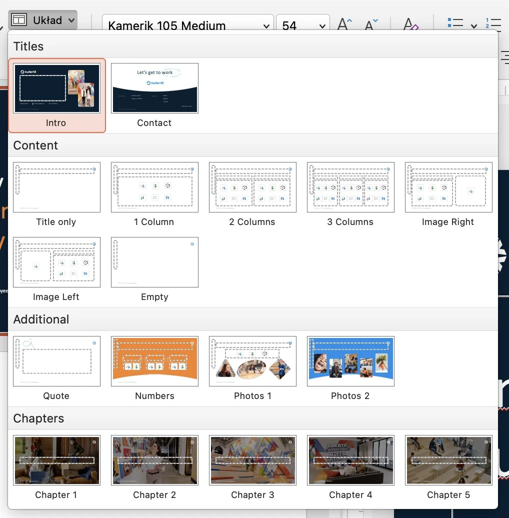The image size is (509, 518).
Task: Apply the Title only layout
Action: (56, 187)
